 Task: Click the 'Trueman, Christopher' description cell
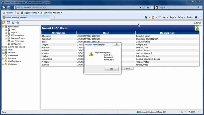(x=147, y=39)
